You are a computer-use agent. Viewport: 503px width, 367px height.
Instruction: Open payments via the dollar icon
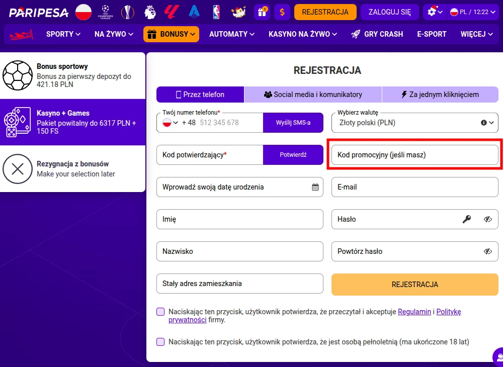click(282, 12)
